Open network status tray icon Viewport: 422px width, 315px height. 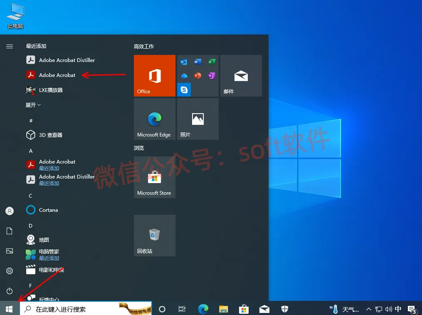click(379, 309)
